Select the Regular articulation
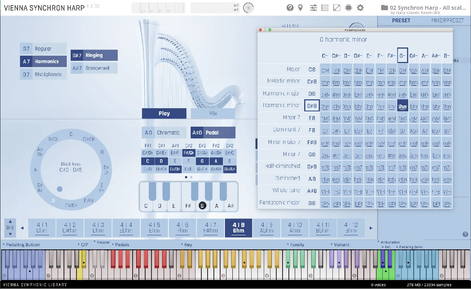Viewport: 471px width, 289px height. (x=43, y=49)
